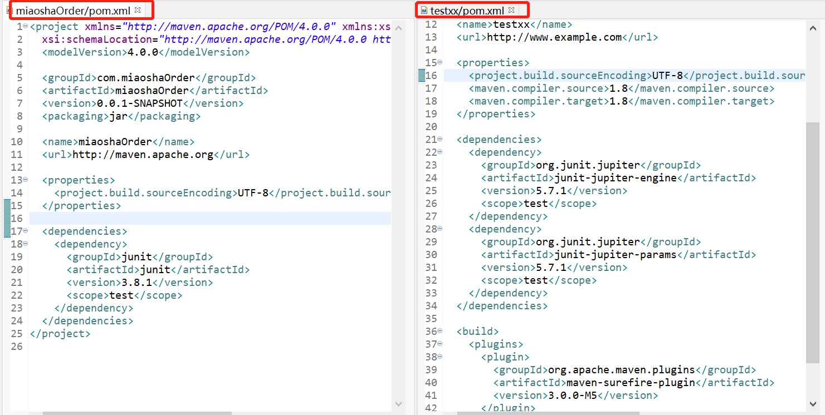Screen dimensions: 825x415
Task: Click the horizontal scrollbar thumb in miaoshaOrder editor
Action: [138, 413]
